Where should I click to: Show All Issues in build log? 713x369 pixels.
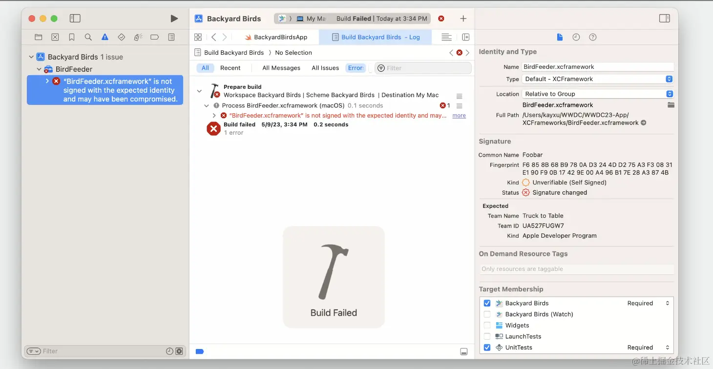(325, 68)
